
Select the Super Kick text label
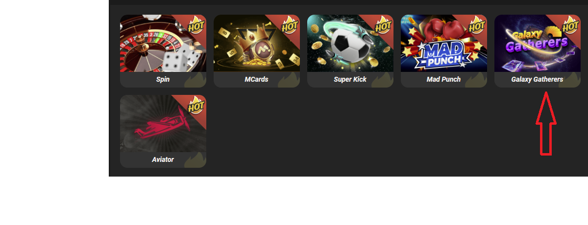pyautogui.click(x=350, y=79)
